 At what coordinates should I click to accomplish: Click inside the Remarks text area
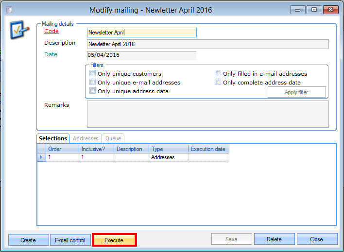coord(207,114)
